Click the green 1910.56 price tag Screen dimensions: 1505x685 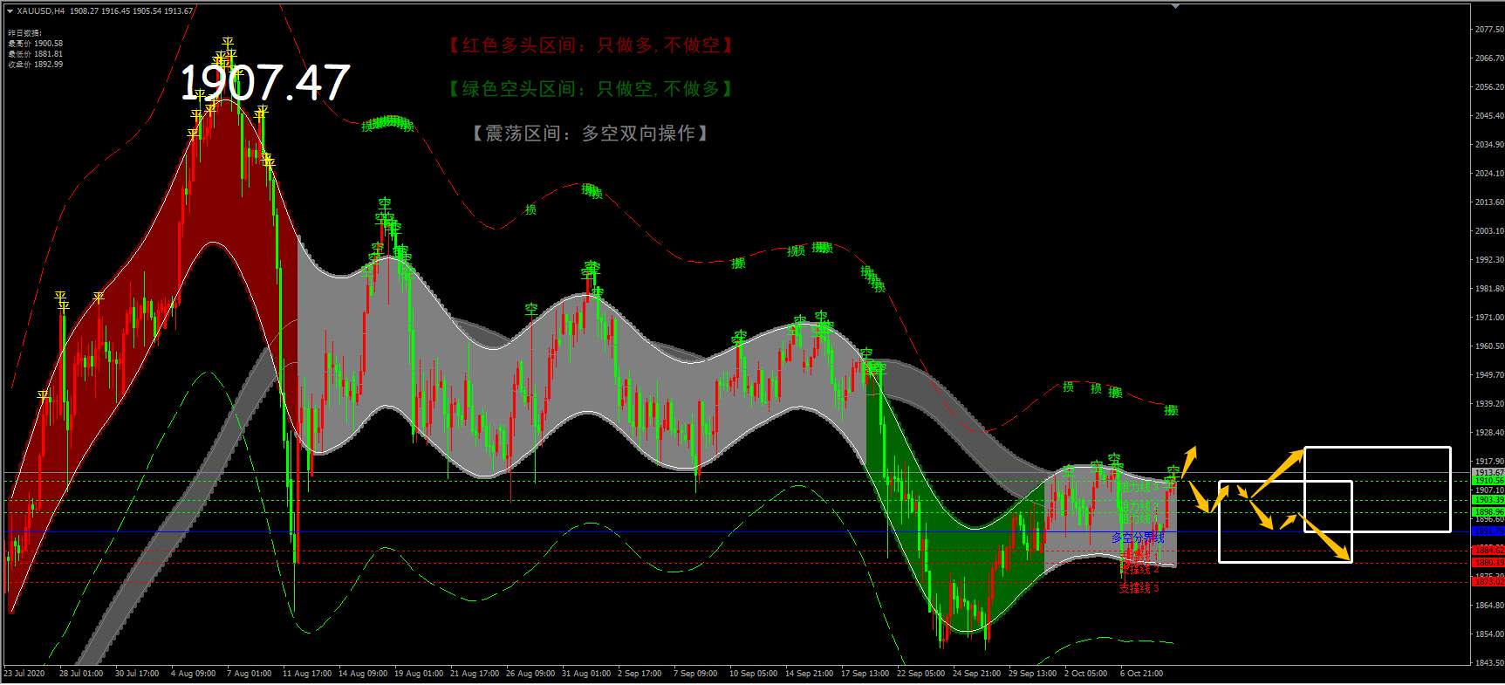click(x=1488, y=481)
